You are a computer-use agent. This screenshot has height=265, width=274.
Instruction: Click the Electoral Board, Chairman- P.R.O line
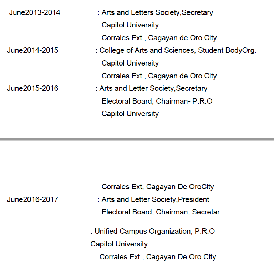pos(157,101)
